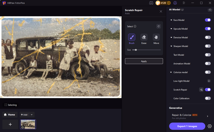The height and width of the screenshot is (132, 214).
Task: Add more credits with plus icon
Action: [x=169, y=3]
